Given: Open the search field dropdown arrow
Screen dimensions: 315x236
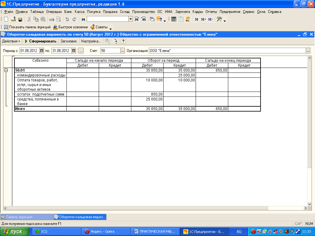Looking at the screenshot, I should coord(130,19).
